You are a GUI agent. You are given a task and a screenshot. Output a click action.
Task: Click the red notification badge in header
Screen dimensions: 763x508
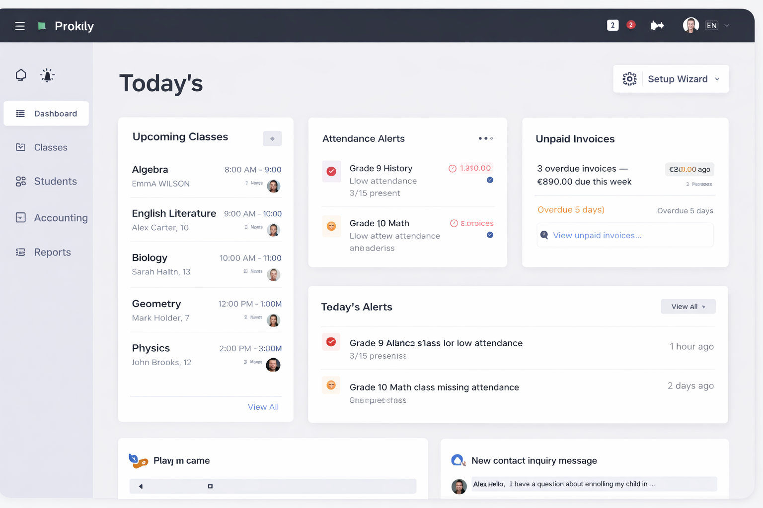click(x=631, y=25)
